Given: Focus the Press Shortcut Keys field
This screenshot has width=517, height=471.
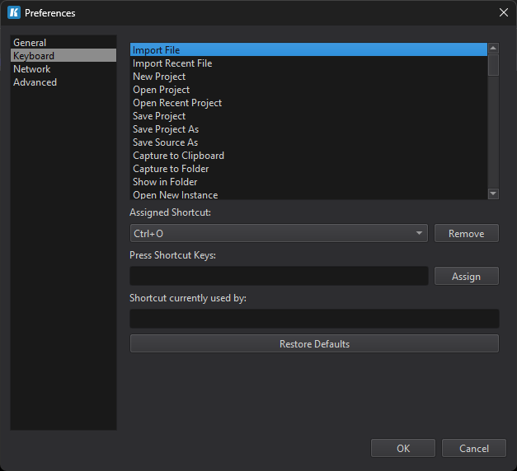Looking at the screenshot, I should pos(279,277).
